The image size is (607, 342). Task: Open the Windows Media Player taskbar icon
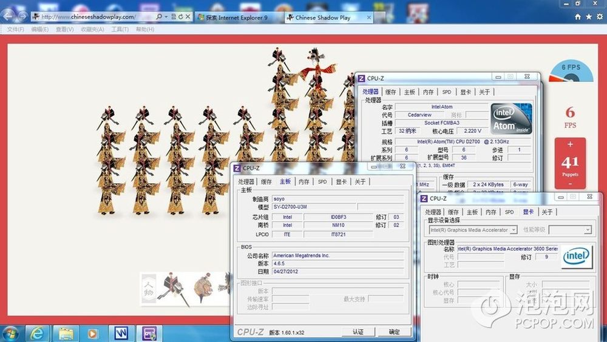tap(92, 333)
